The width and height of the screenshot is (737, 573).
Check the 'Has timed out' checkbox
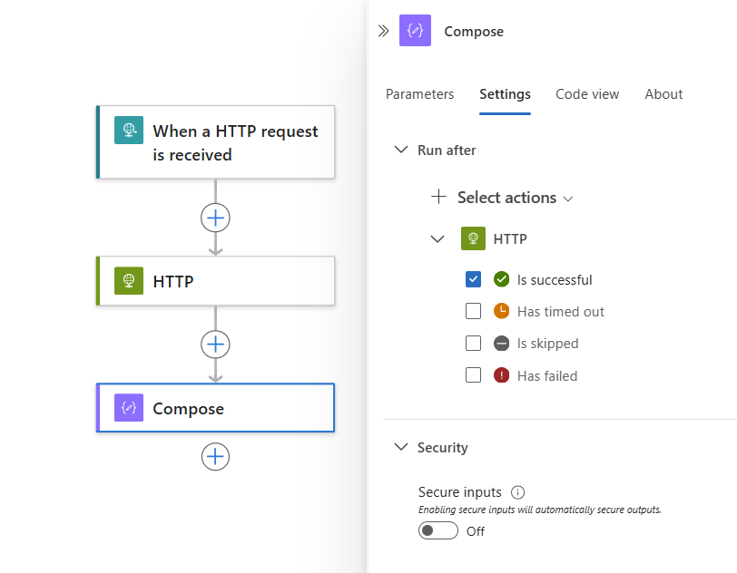point(473,311)
